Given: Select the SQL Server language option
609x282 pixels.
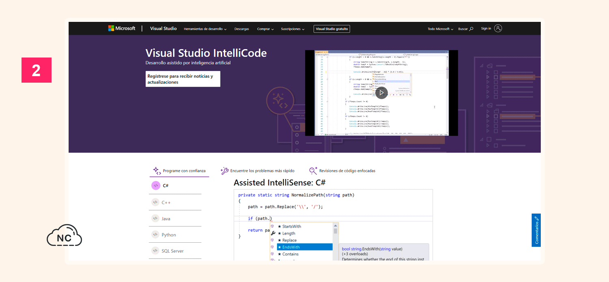Looking at the screenshot, I should click(x=175, y=251).
